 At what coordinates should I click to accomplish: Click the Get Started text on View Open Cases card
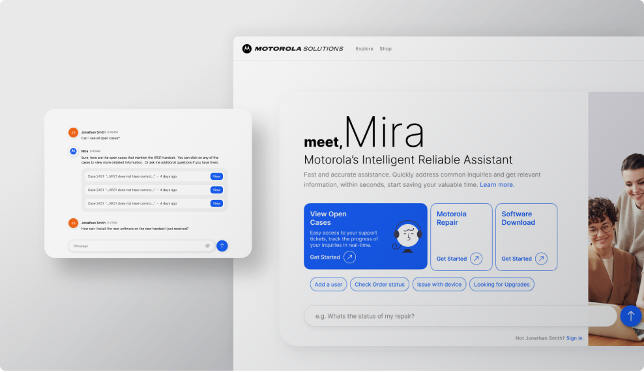[x=325, y=257]
